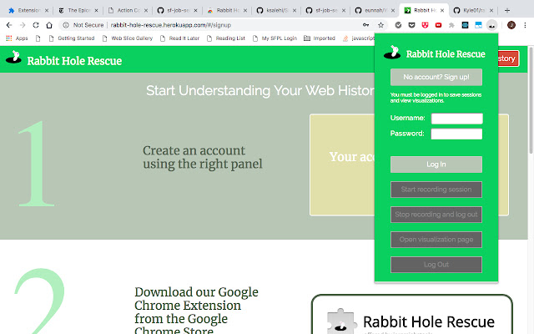Click the browser forward arrow
This screenshot has height=334, width=534.
pos(23,25)
